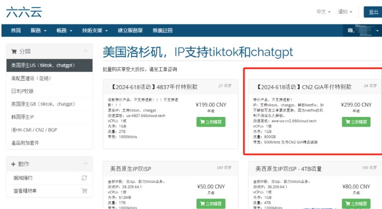Click 建立服務單 in navigation bar
This screenshot has height=209, width=382.
(130, 30)
